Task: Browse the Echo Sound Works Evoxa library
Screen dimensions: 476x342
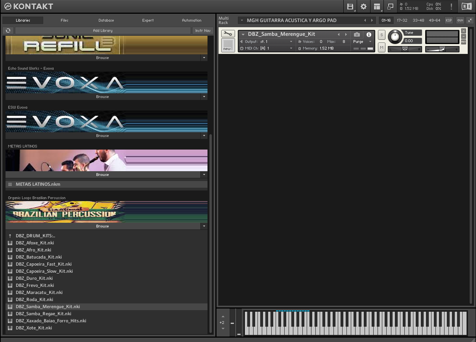Action: click(103, 97)
